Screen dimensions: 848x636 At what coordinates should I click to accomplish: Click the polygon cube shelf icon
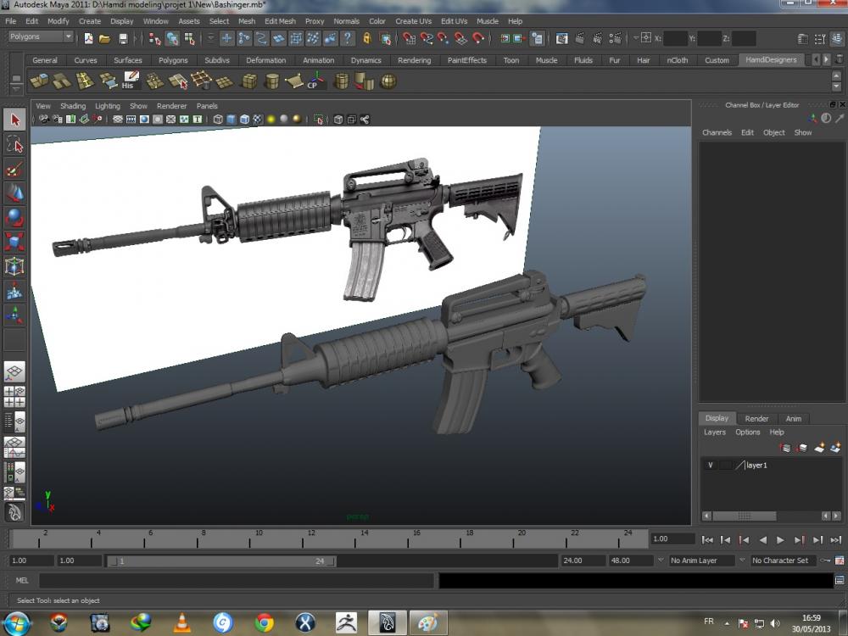pyautogui.click(x=249, y=81)
